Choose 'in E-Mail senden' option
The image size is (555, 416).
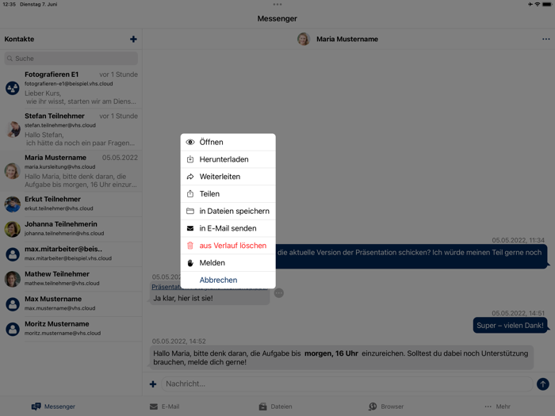(x=228, y=228)
